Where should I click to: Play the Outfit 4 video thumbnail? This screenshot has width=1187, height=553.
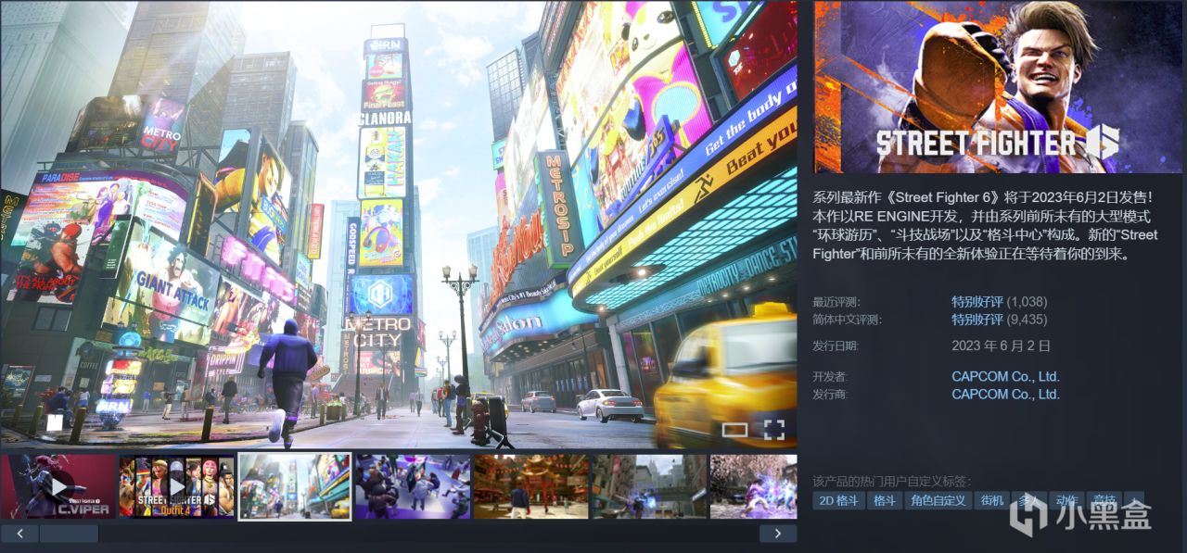[176, 486]
